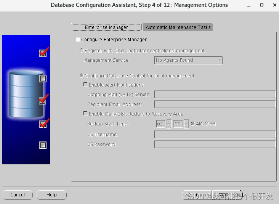Focus the Outgoing Mail (SMTP) Server field
The height and width of the screenshot is (204, 279).
point(215,94)
